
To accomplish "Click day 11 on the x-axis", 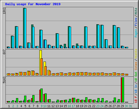I will point(49,106).
